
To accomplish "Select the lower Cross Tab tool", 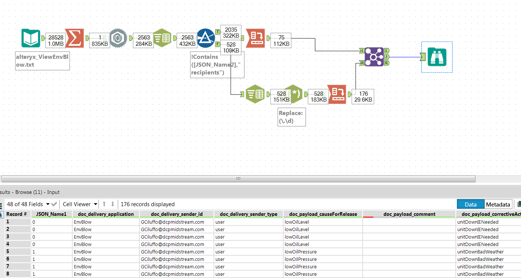I will (x=337, y=94).
